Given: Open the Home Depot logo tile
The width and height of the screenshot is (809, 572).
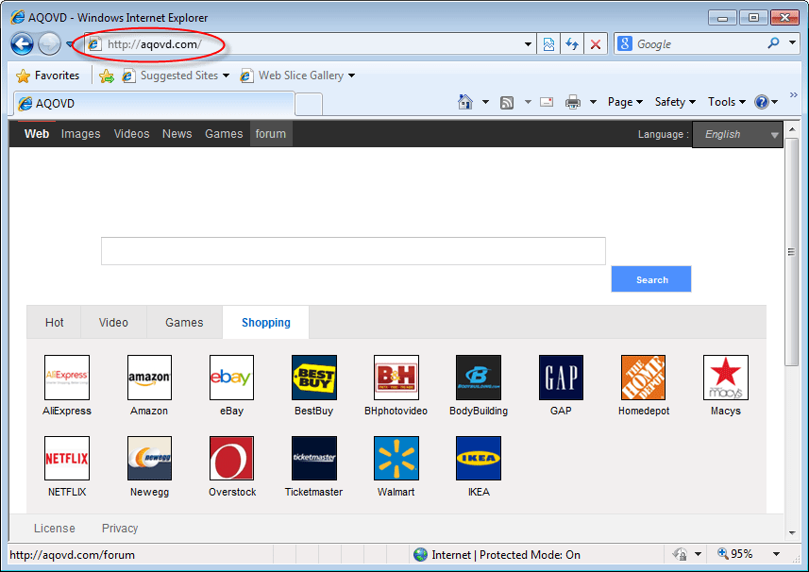Looking at the screenshot, I should (x=644, y=378).
